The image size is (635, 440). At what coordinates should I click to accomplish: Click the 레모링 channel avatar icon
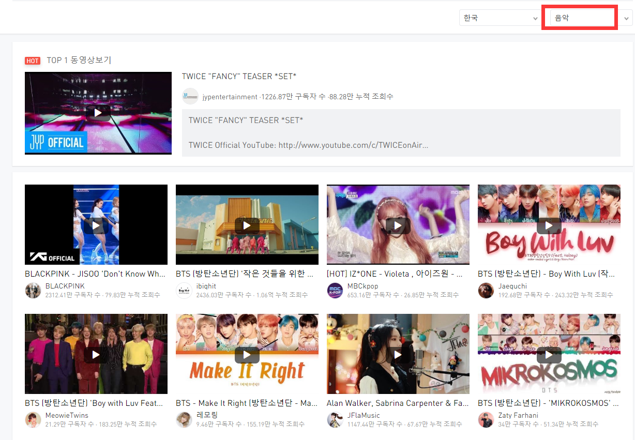[x=184, y=420]
